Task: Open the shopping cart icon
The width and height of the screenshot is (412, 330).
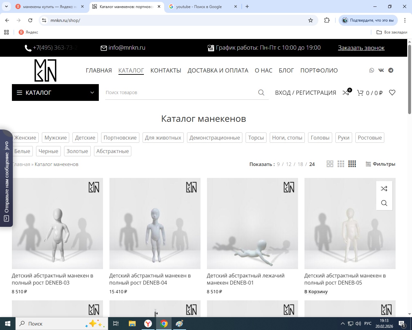Action: coord(360,93)
